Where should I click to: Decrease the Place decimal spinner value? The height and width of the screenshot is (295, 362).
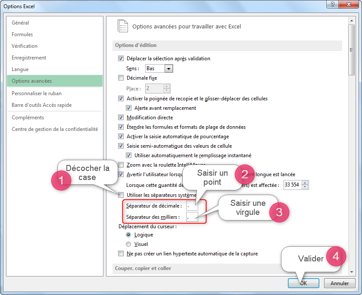click(166, 90)
